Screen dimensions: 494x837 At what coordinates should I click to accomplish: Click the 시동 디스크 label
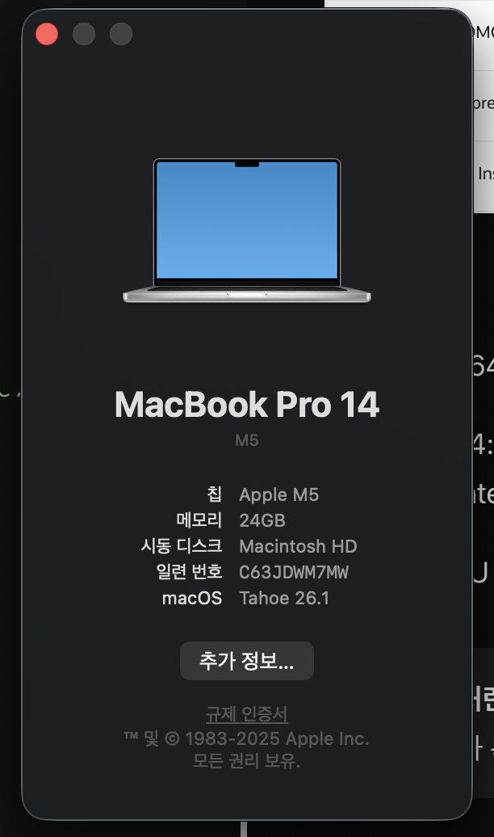[182, 546]
